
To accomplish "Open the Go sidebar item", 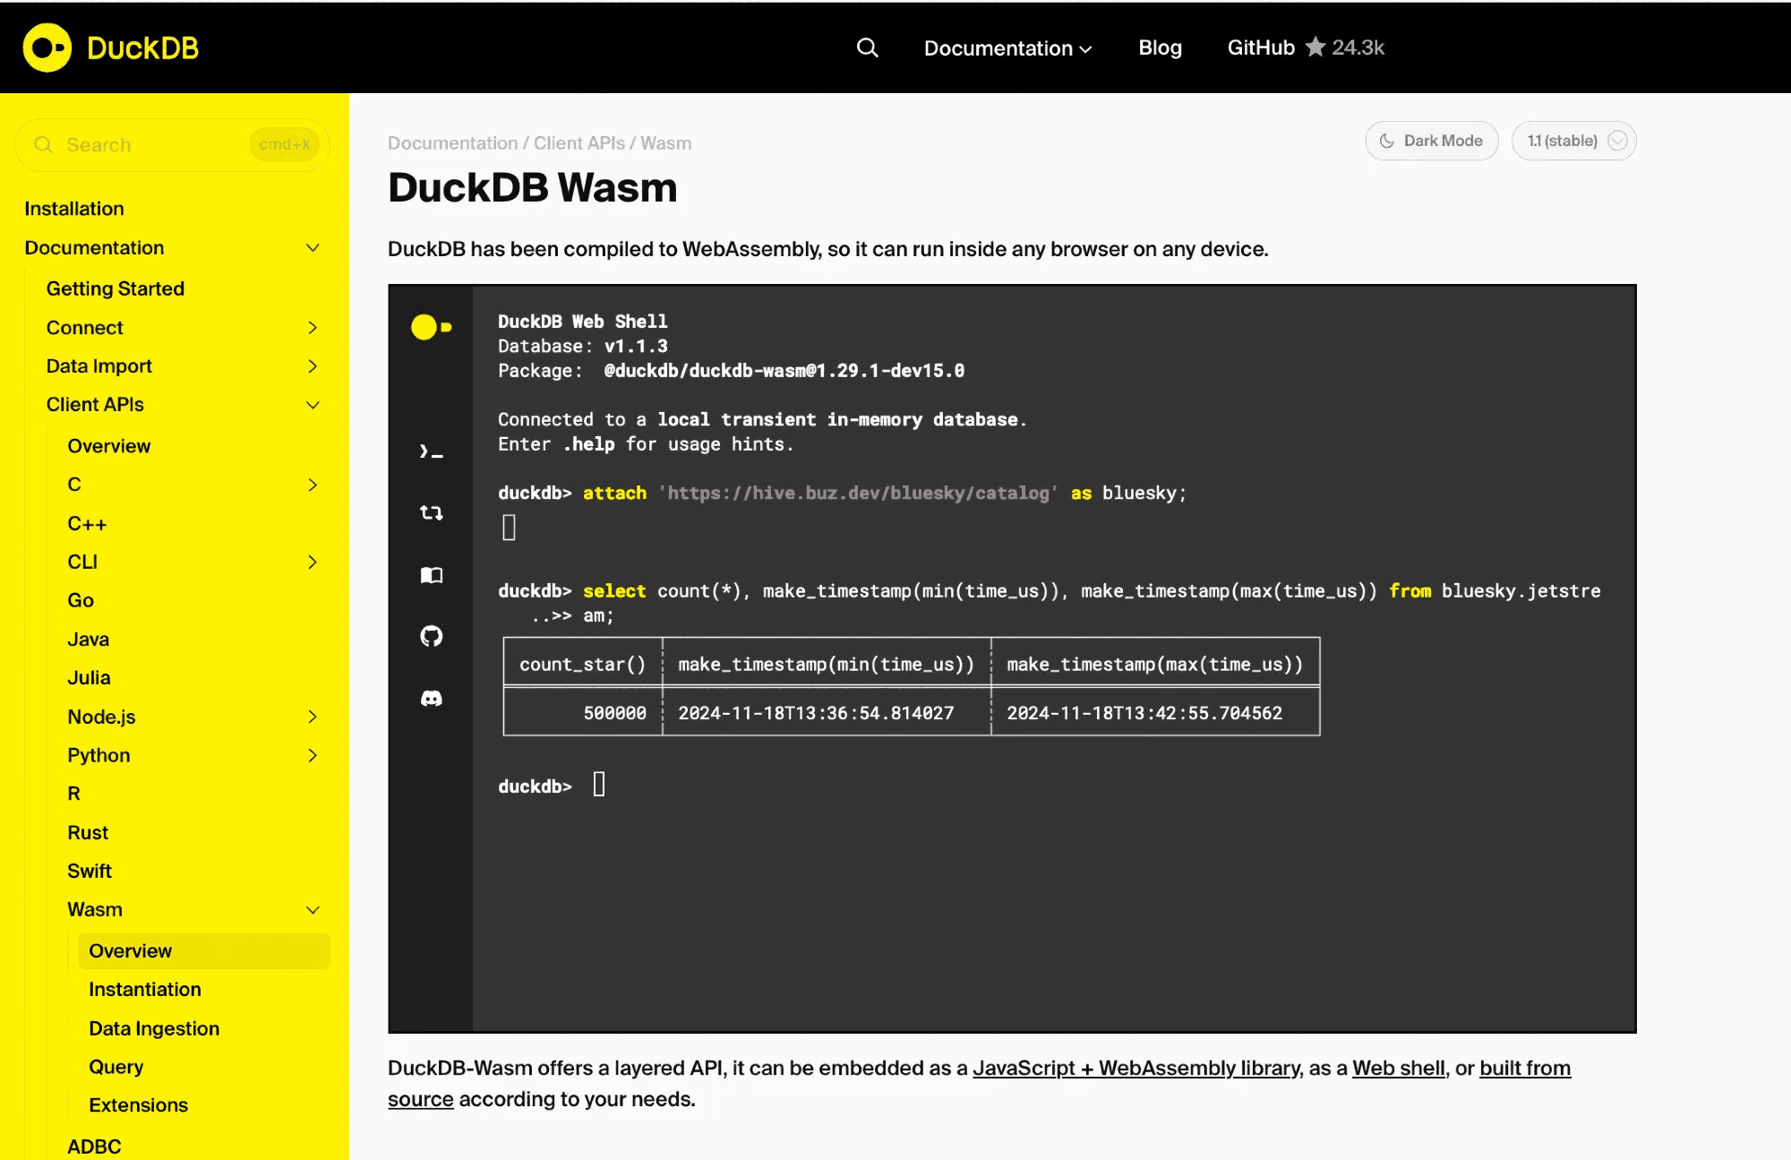I will 81,600.
